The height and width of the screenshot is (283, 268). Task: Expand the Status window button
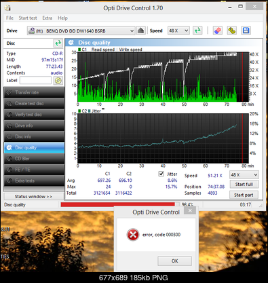click(34, 197)
